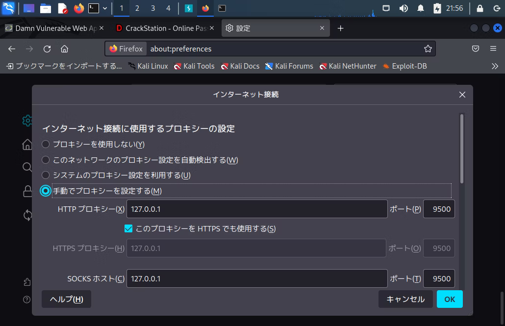Open the Kali Forums bookmark
Image resolution: width=505 pixels, height=326 pixels.
(x=289, y=66)
